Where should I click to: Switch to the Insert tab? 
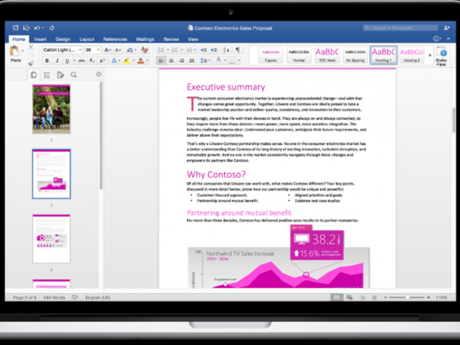40,39
